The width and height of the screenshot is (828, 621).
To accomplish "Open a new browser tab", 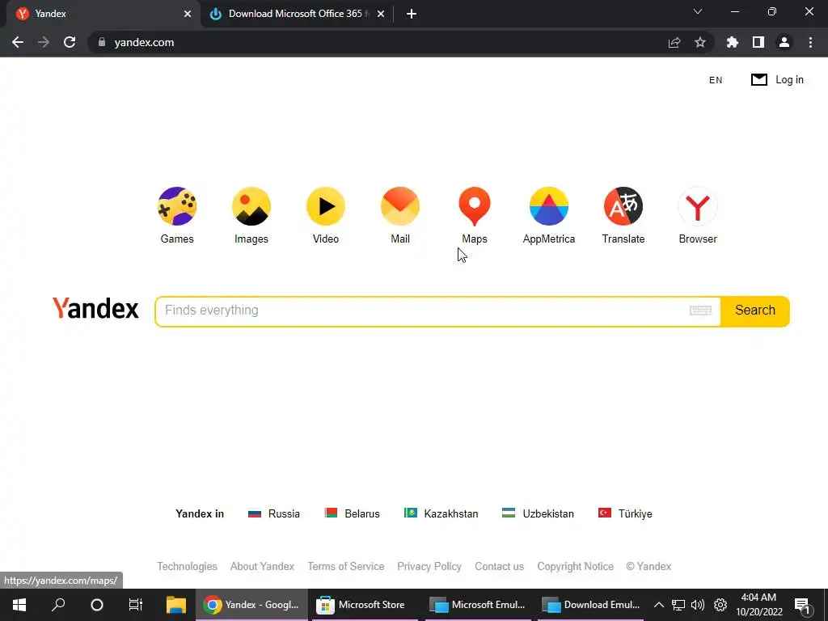I will coord(412,14).
